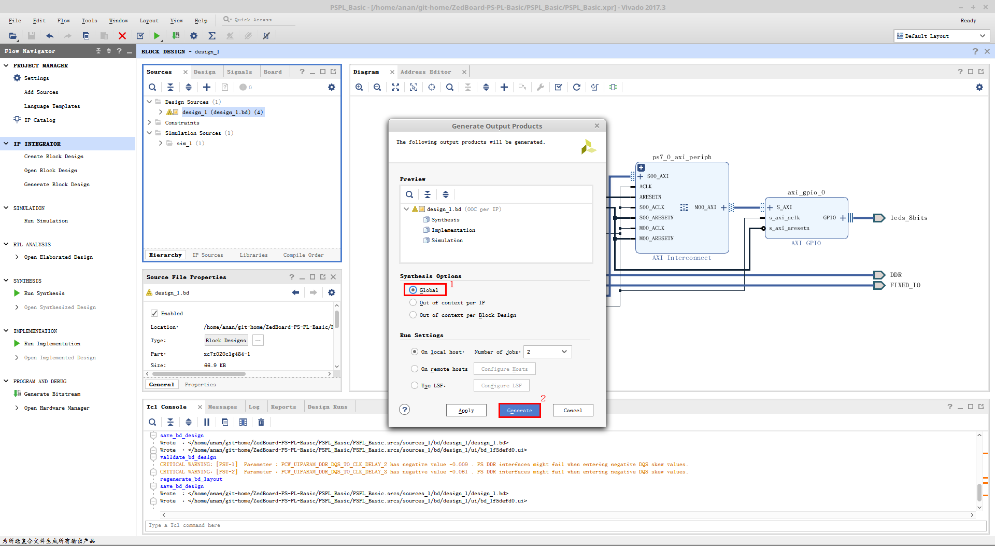The image size is (995, 546).
Task: Zoom in on the block diagram
Action: click(x=359, y=87)
